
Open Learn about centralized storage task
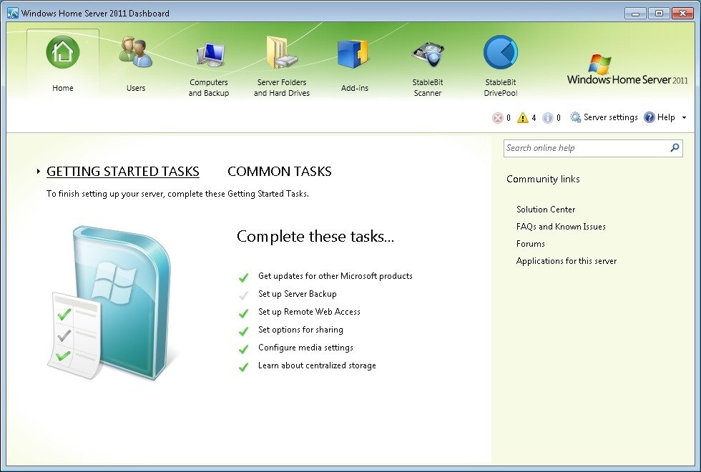tap(317, 365)
